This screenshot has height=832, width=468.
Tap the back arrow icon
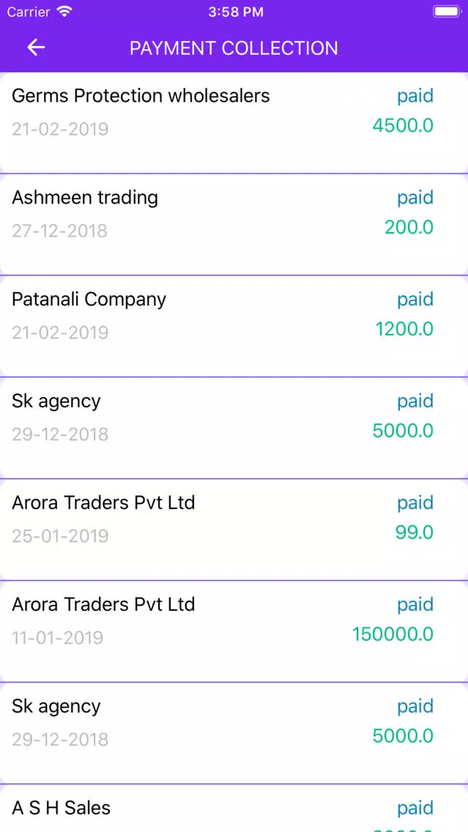click(x=36, y=48)
